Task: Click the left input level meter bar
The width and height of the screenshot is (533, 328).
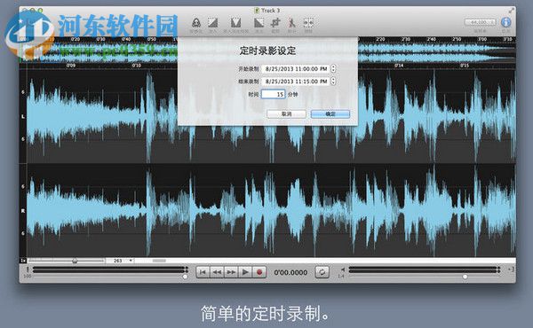Action: tap(110, 269)
